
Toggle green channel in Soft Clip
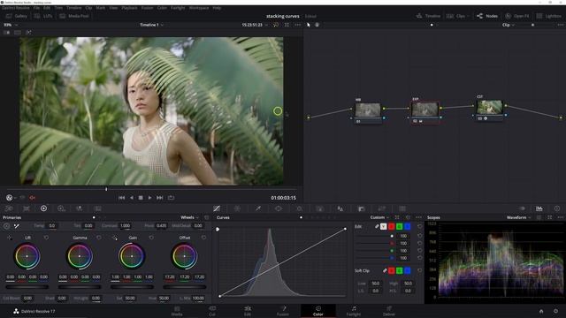click(399, 270)
